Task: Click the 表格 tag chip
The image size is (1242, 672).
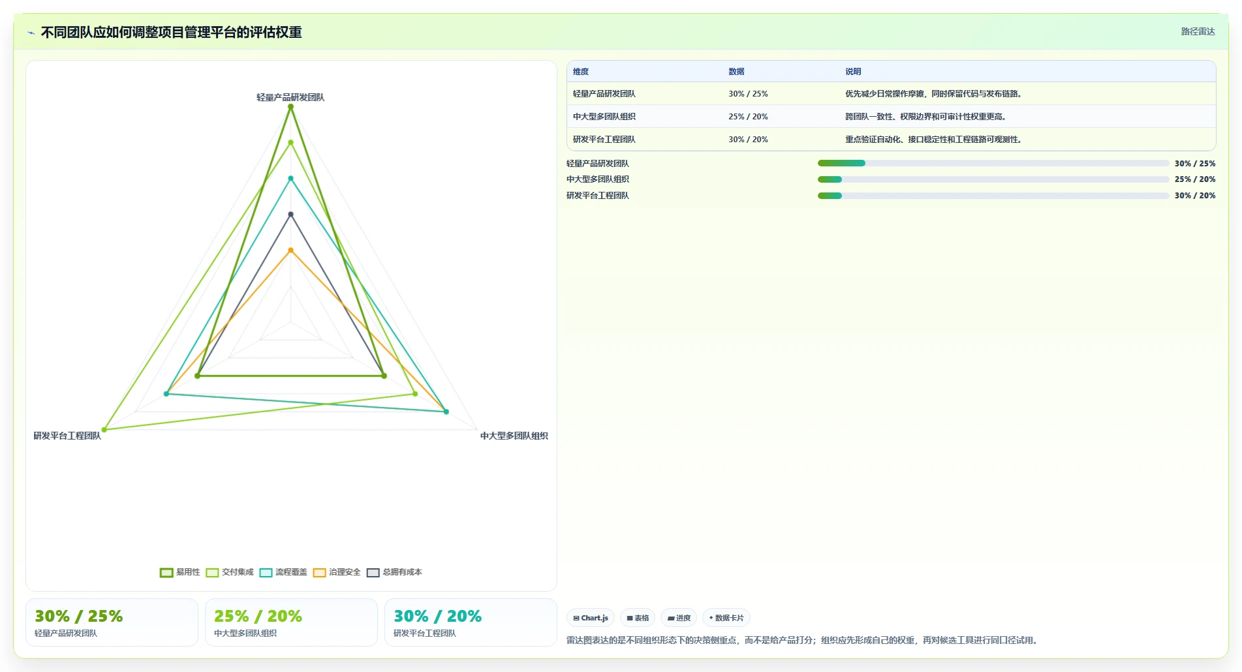Action: (638, 618)
